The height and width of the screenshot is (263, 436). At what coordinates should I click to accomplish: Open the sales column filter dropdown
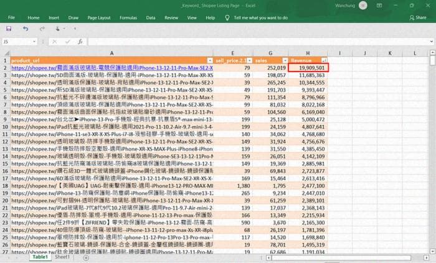click(x=285, y=60)
